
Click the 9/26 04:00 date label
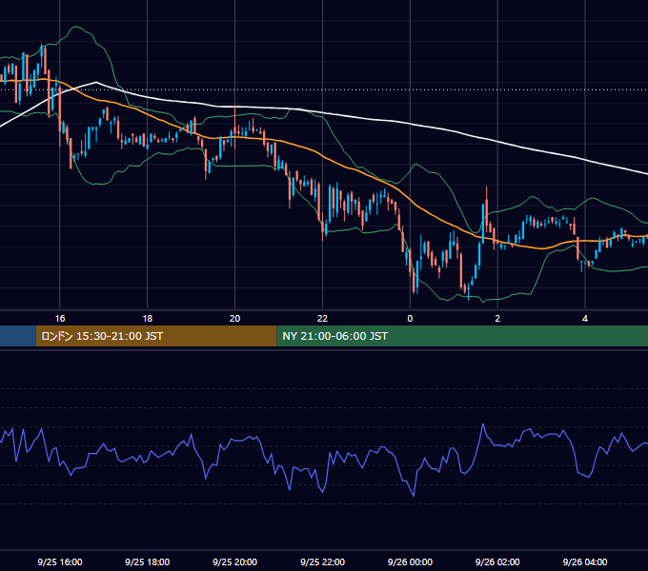[x=585, y=561]
